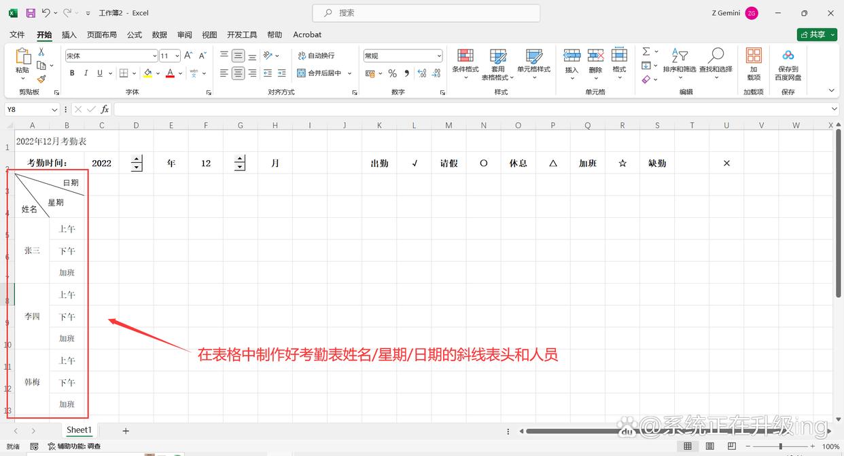The width and height of the screenshot is (844, 456).
Task: Open number format dropdown (常规)
Action: tap(439, 56)
